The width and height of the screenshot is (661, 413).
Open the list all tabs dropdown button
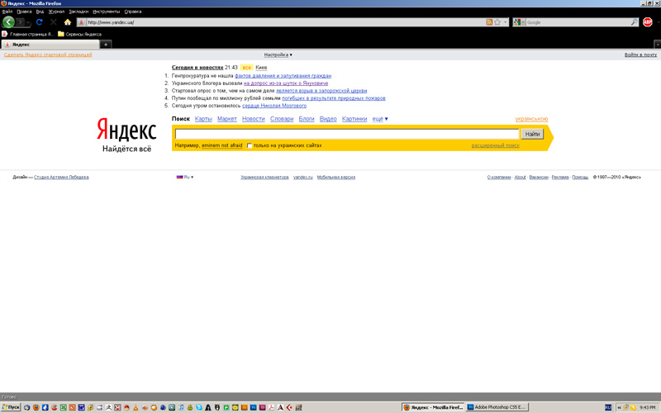tap(657, 45)
